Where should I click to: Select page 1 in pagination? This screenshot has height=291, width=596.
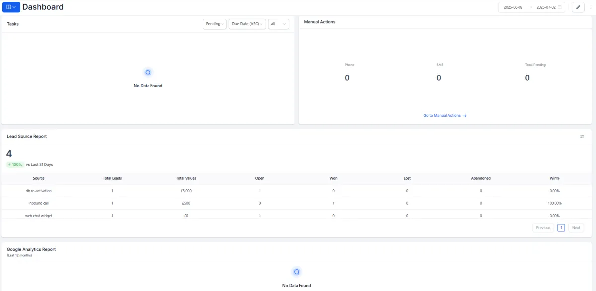tap(561, 228)
